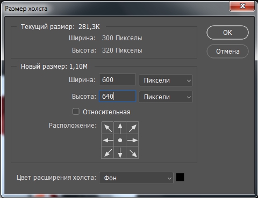Anchor canvas to bottom-center arrow
Screen dimensions: 258x198
(x=120, y=152)
